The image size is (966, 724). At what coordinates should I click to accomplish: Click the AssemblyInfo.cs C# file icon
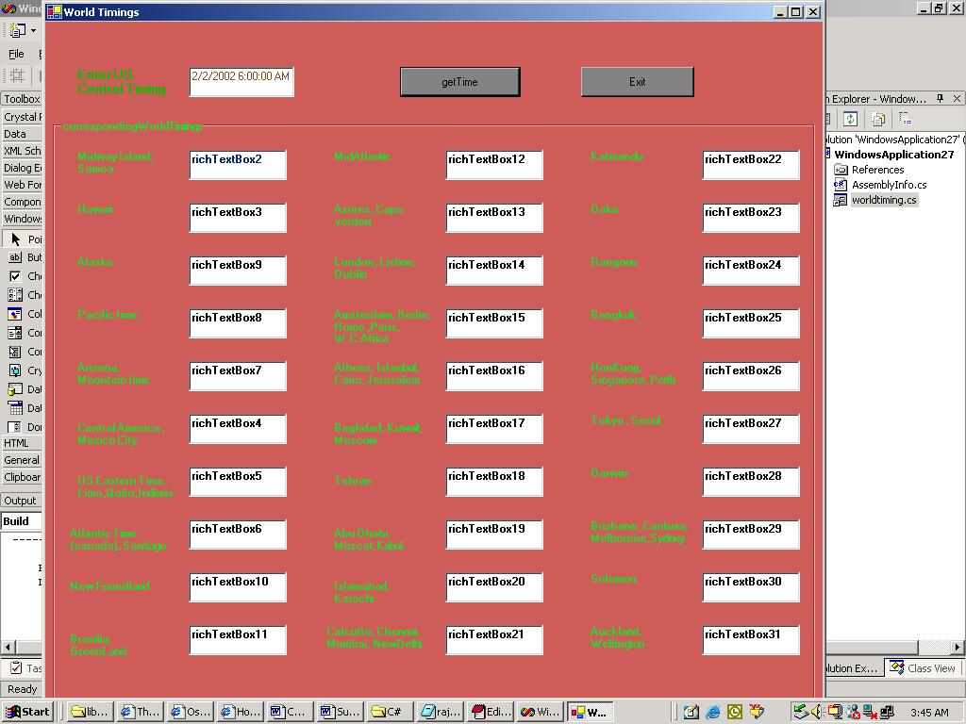click(x=841, y=185)
